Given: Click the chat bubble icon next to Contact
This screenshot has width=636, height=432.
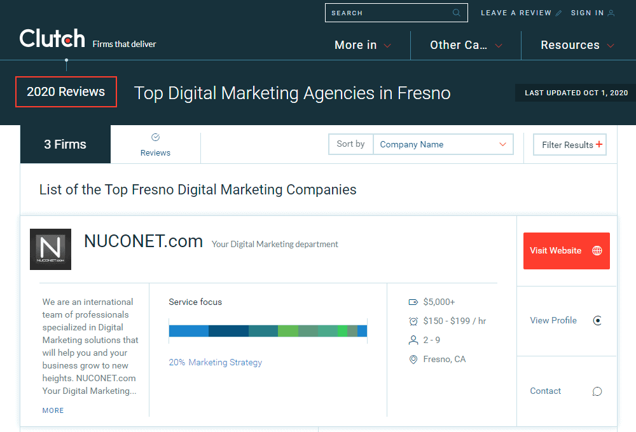Looking at the screenshot, I should tap(597, 391).
